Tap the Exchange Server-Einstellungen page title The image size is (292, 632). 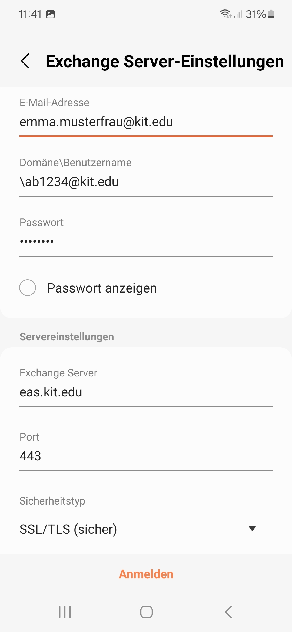coord(165,62)
